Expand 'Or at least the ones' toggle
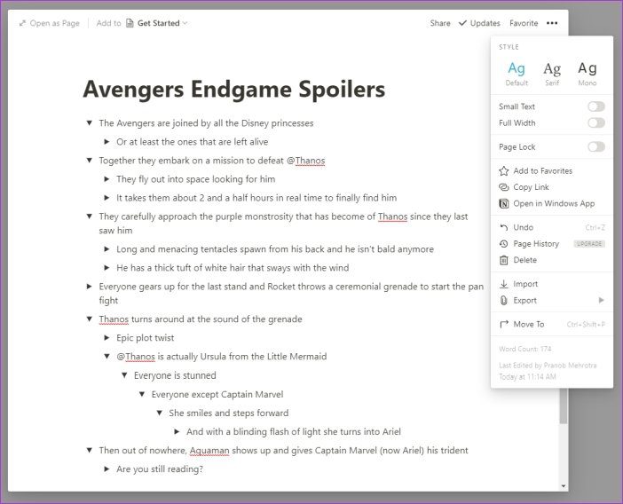 click(106, 142)
